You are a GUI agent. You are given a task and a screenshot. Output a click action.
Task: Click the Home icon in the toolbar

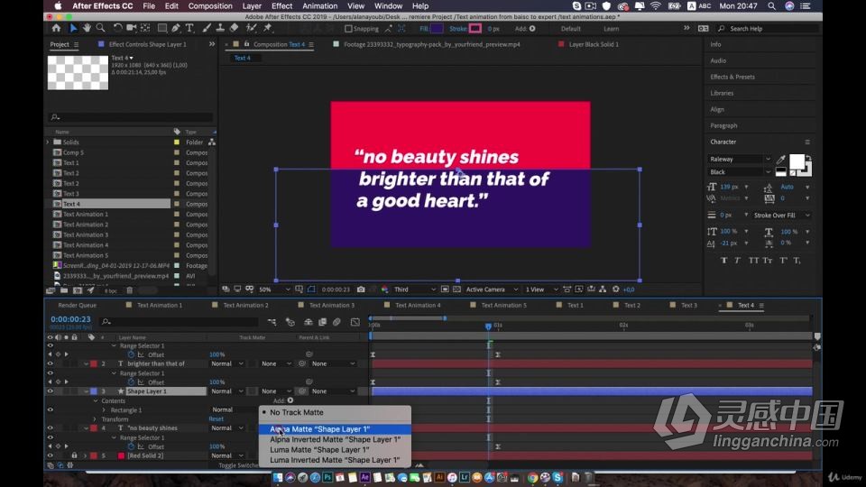click(56, 28)
